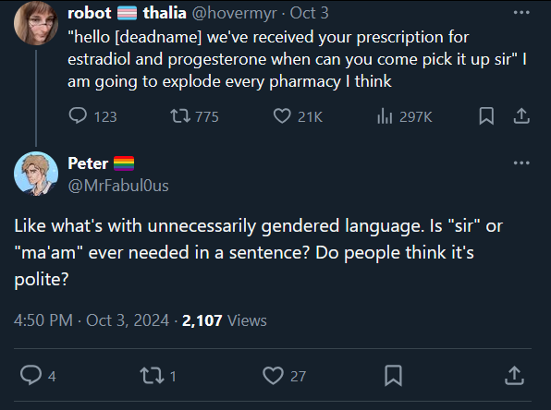The height and width of the screenshot is (410, 551).
Task: Visit the @MrFabul0us profile handle
Action: [118, 186]
